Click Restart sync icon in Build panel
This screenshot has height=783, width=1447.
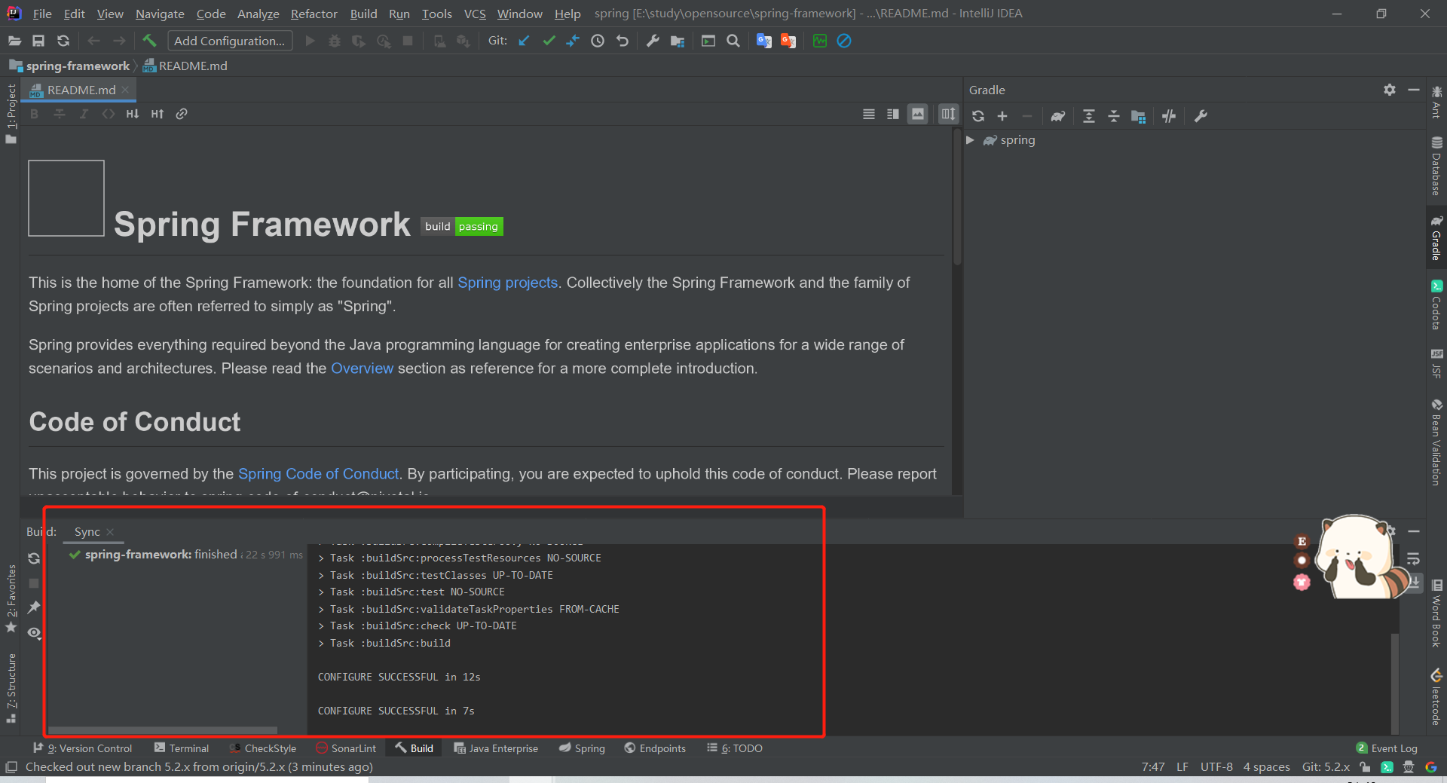pos(34,558)
